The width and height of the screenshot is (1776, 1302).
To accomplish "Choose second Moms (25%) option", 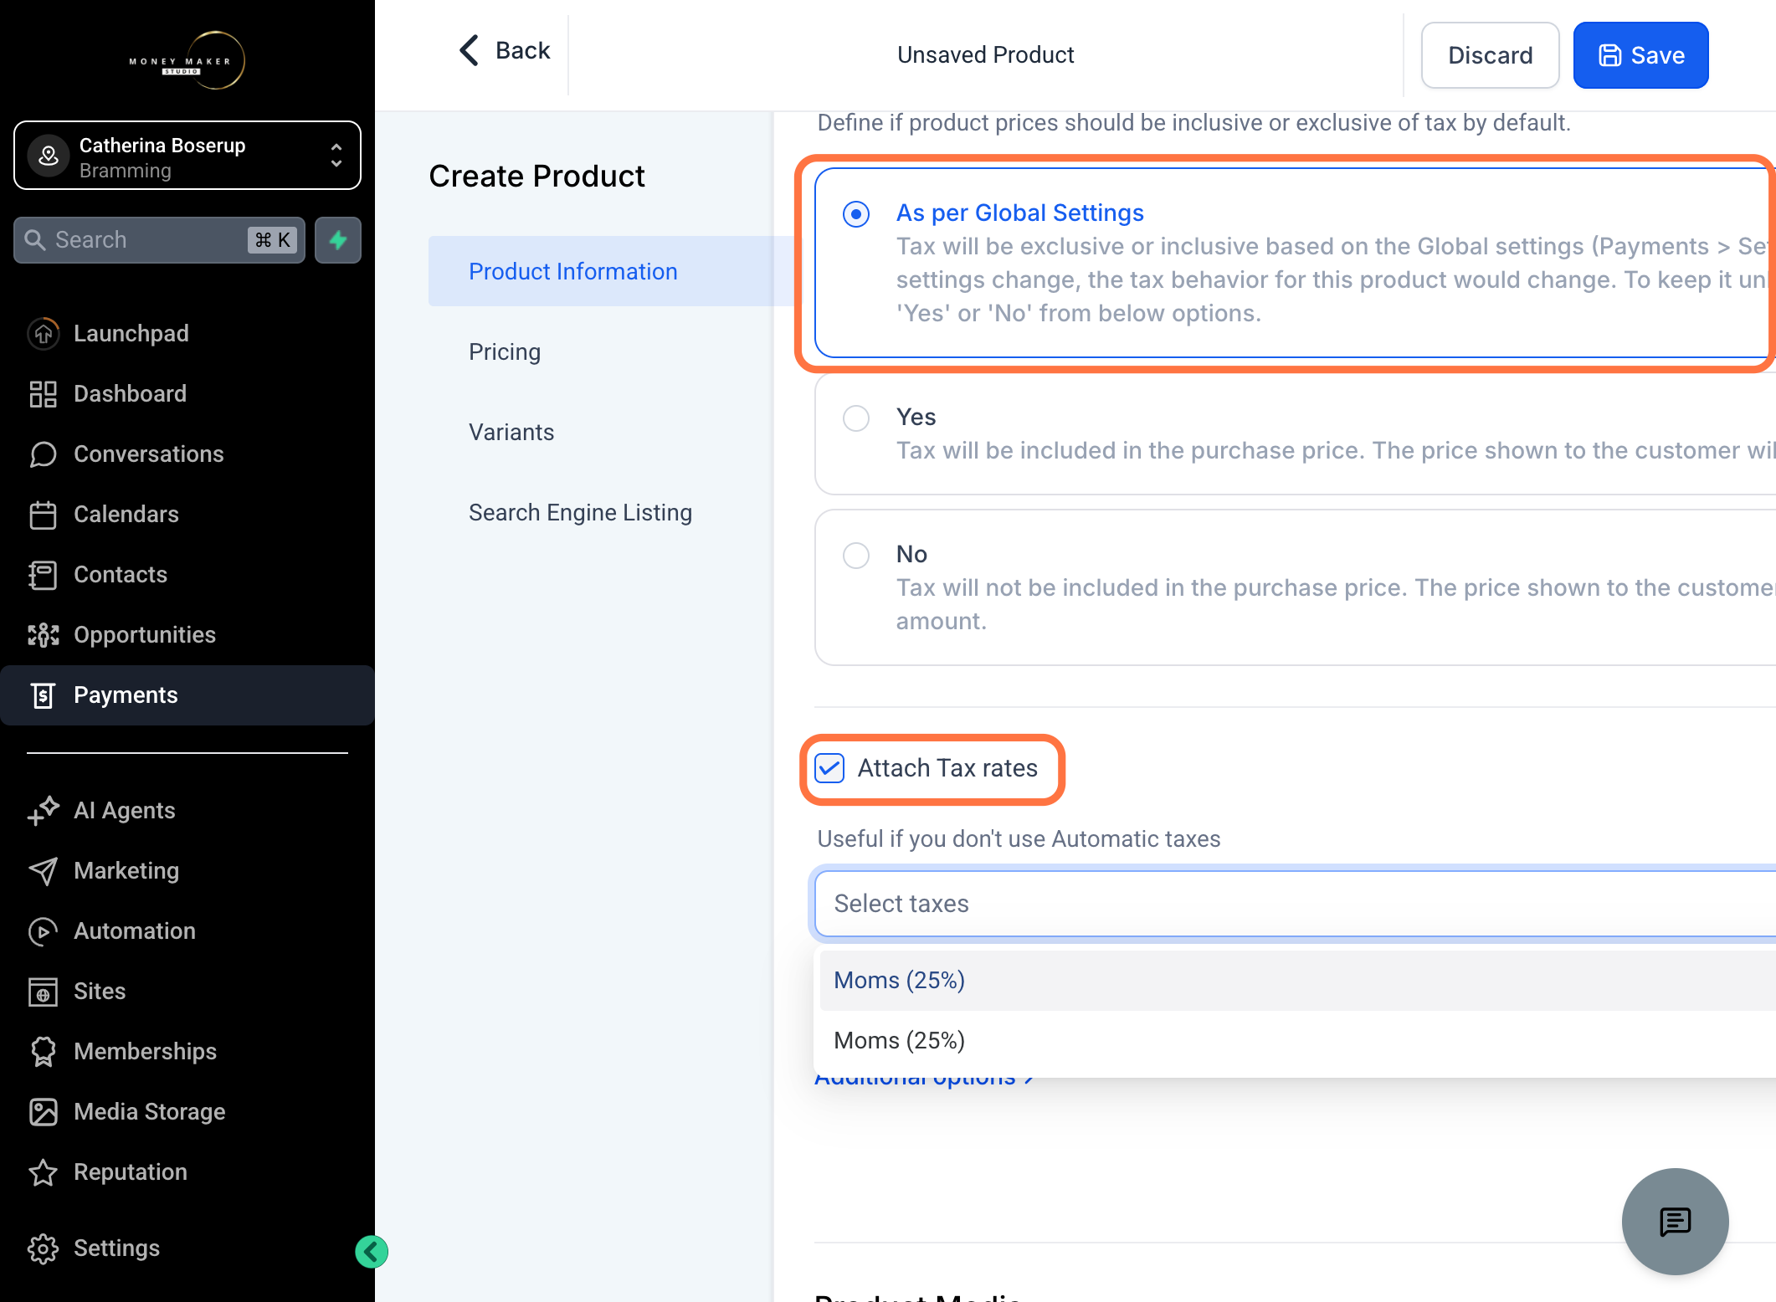I will [x=1296, y=1040].
